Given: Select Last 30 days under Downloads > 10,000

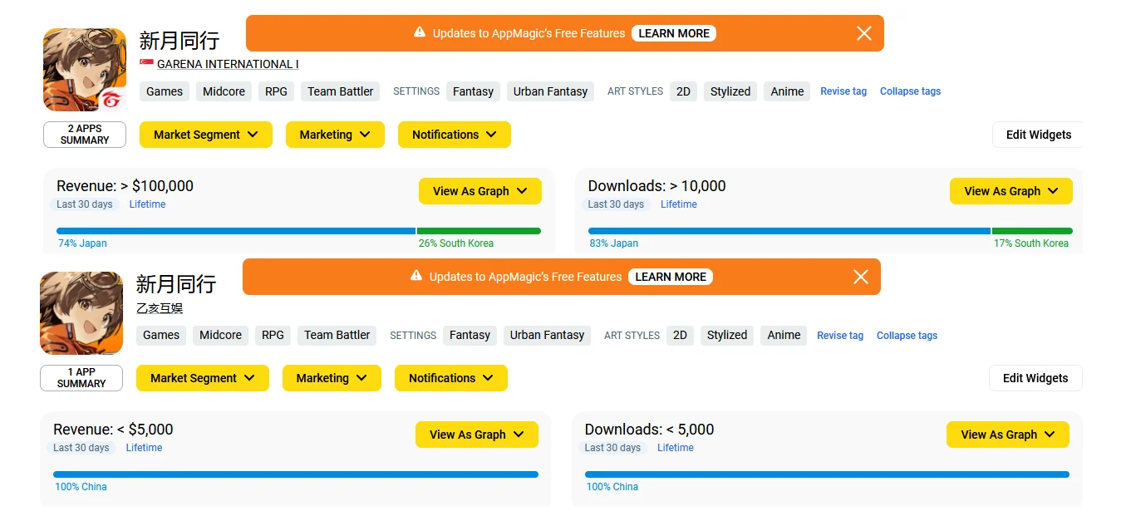Looking at the screenshot, I should 616,204.
